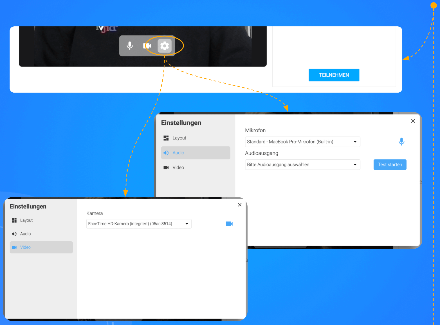
Task: Close the Kamera settings dialog
Action: 240,205
